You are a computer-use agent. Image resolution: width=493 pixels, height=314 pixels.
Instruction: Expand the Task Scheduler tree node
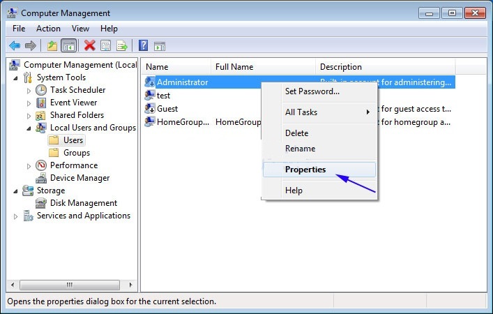(x=29, y=90)
